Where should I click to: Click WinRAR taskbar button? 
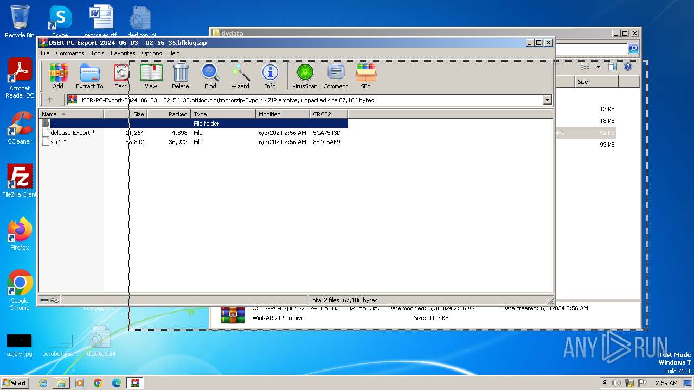coord(135,383)
